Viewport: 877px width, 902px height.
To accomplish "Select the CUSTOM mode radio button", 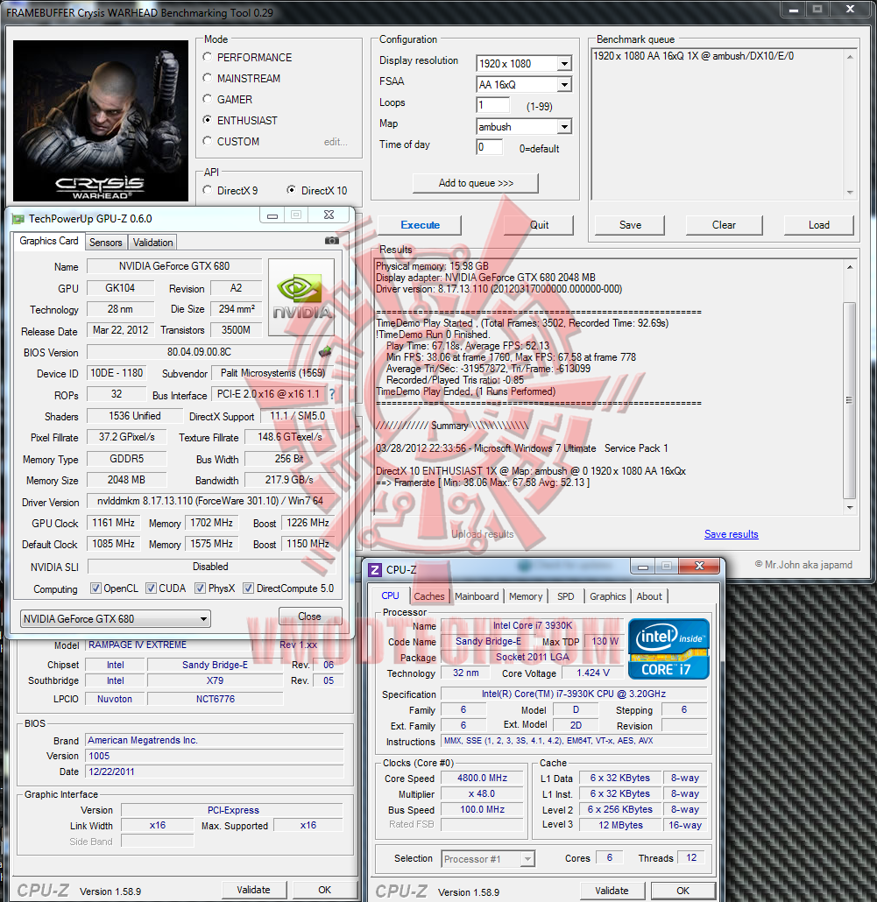I will (x=207, y=141).
